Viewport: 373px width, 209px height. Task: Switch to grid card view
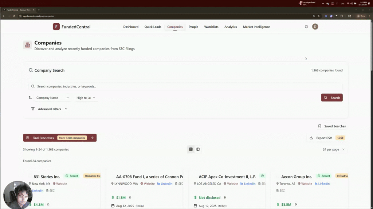pyautogui.click(x=191, y=149)
